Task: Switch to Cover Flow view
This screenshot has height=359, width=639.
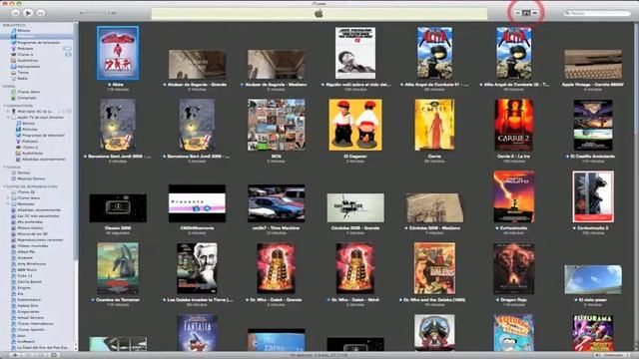Action: click(x=535, y=13)
